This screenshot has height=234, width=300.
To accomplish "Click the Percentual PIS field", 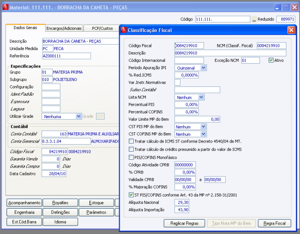I will point(187,104).
